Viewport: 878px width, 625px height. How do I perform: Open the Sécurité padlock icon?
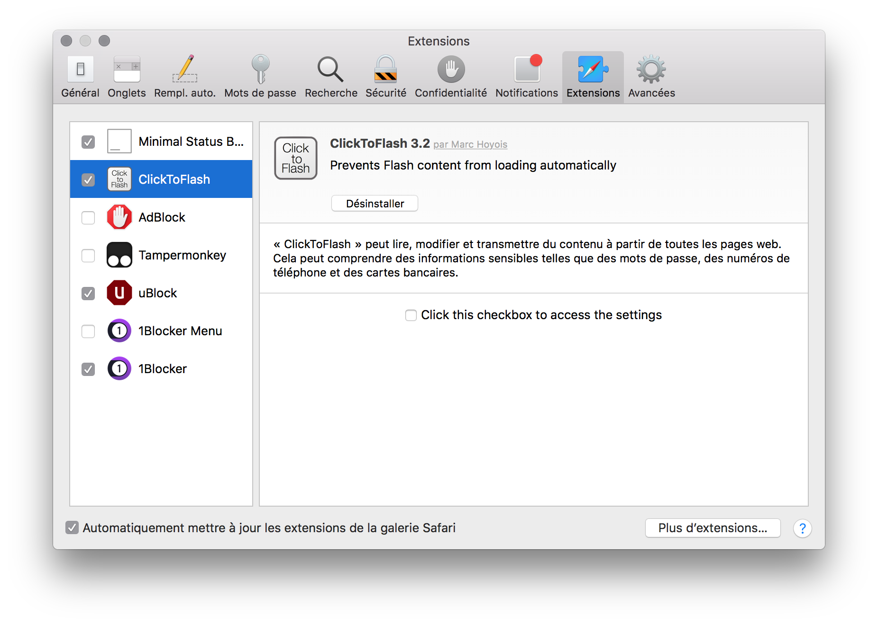click(x=385, y=69)
